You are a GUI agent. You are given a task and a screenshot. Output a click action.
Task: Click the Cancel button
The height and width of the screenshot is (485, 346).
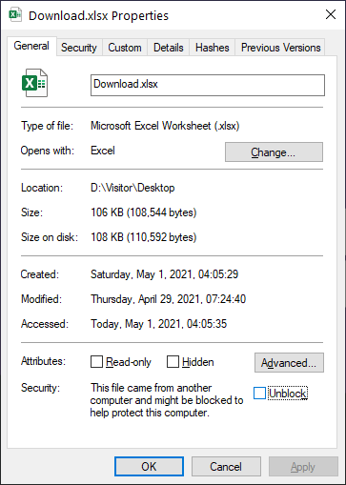(x=226, y=467)
